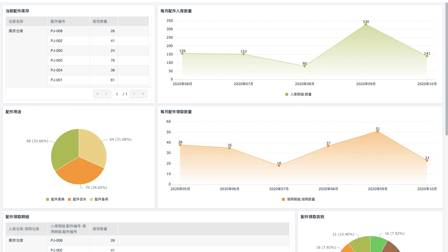Select the PJ-004 cell
Viewport: 448px width, 252px height.
pyautogui.click(x=69, y=70)
